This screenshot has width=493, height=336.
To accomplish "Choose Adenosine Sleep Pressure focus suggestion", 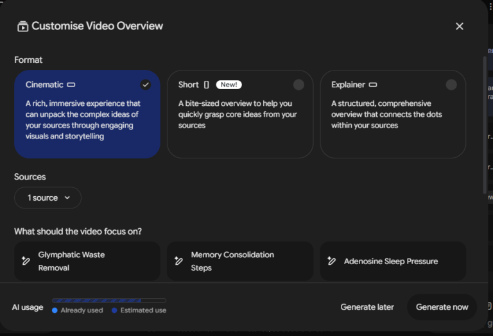I will click(x=393, y=261).
